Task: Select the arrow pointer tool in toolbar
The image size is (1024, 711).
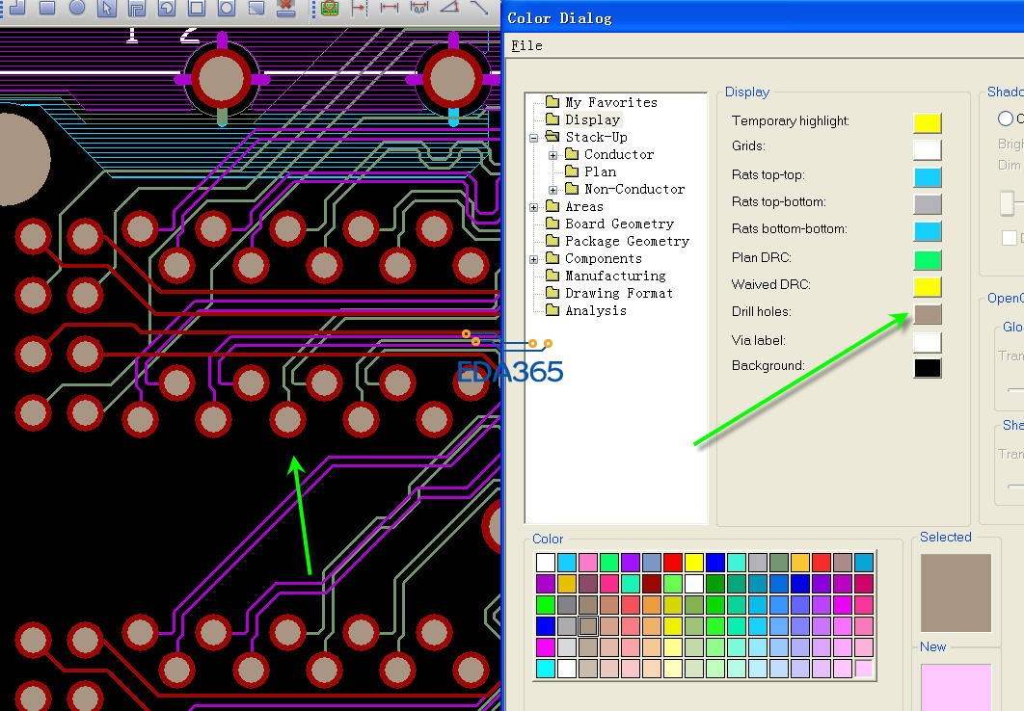Action: [106, 9]
